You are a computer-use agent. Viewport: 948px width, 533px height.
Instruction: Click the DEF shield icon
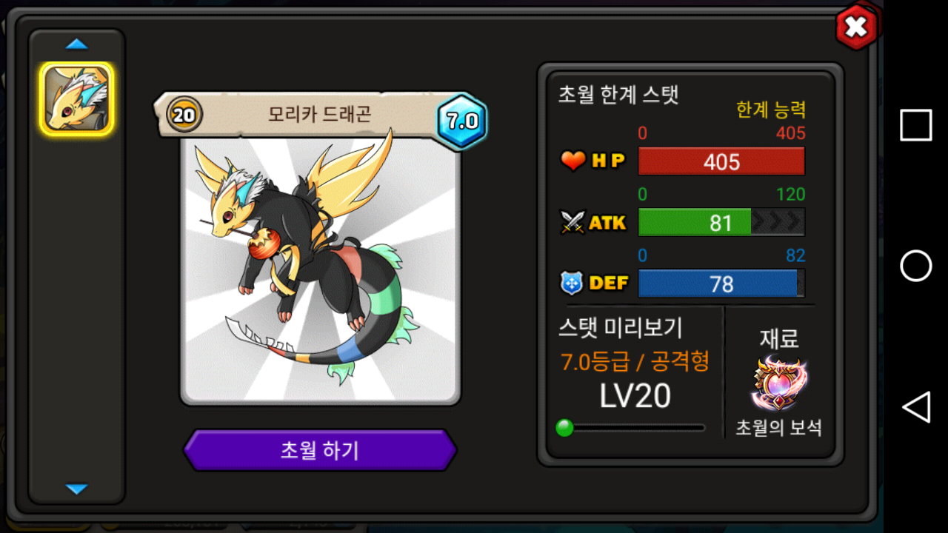tap(573, 283)
